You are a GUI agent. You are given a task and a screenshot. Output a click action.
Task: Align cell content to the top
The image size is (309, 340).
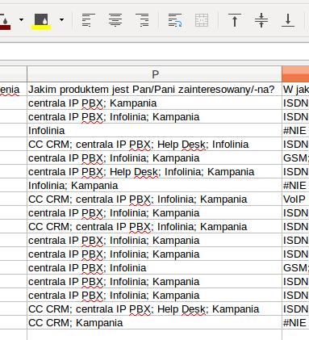pyautogui.click(x=235, y=20)
